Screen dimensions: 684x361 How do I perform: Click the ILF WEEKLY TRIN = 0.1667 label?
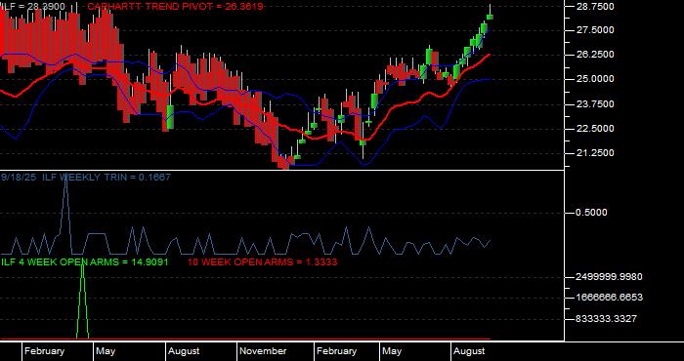[106, 178]
